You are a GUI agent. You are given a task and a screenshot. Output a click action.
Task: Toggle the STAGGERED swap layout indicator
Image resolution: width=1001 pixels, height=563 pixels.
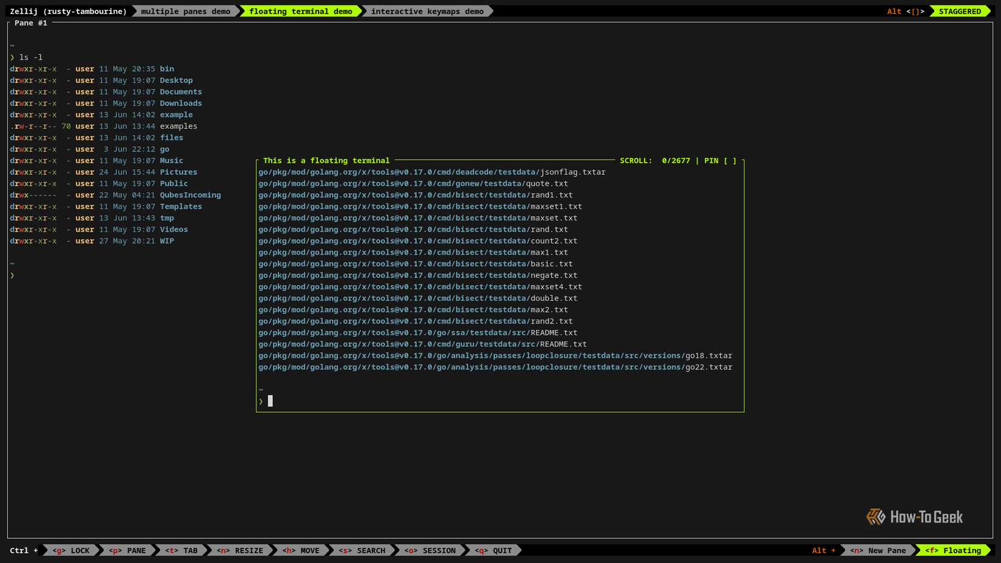[960, 11]
